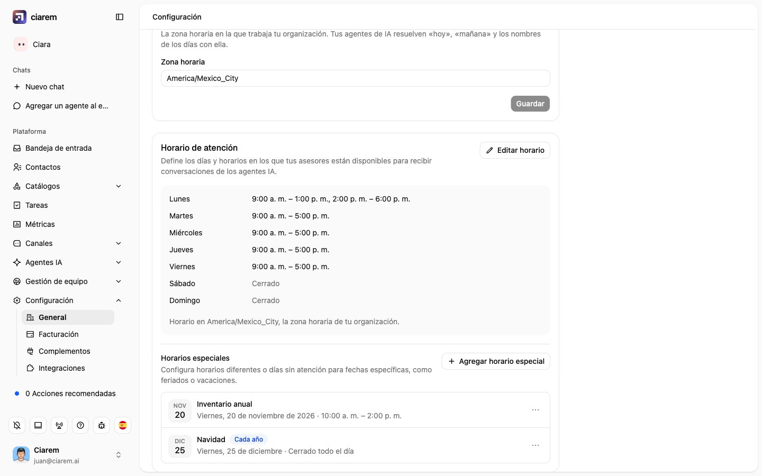Click the laptop display icon
Image resolution: width=762 pixels, height=476 pixels.
pos(38,425)
